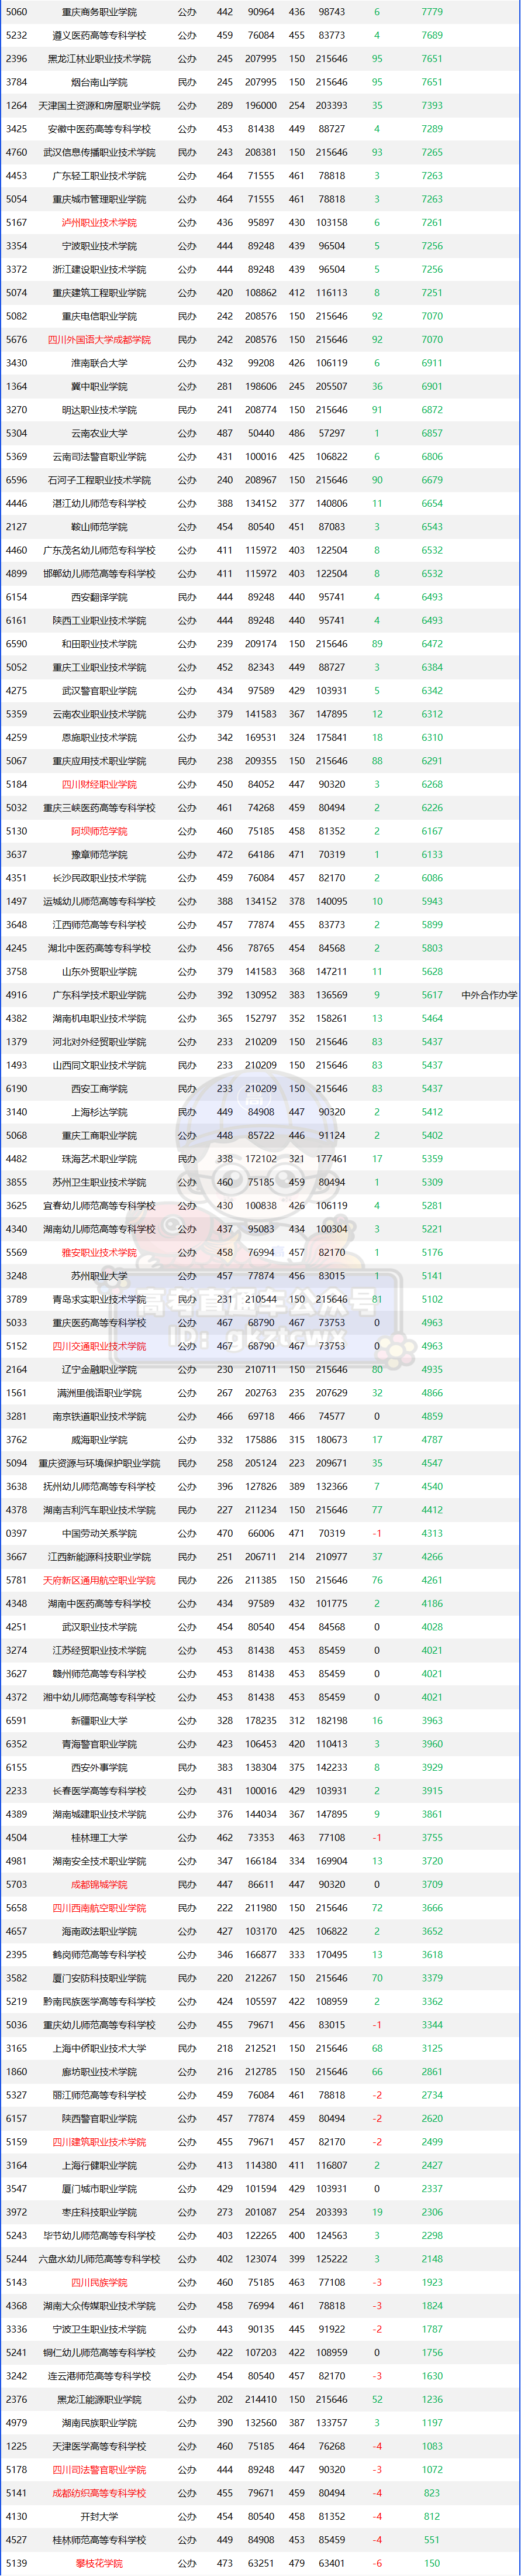Open red 成都锦城学院 name

99,1884
